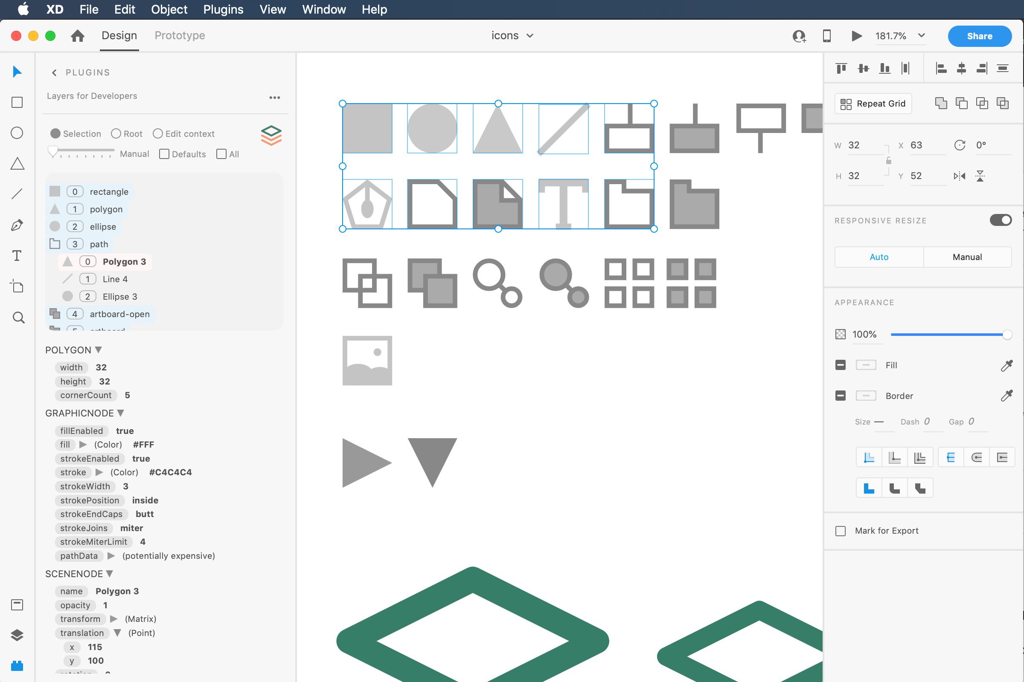The height and width of the screenshot is (682, 1024).
Task: Align center horizontally icon
Action: click(x=961, y=68)
